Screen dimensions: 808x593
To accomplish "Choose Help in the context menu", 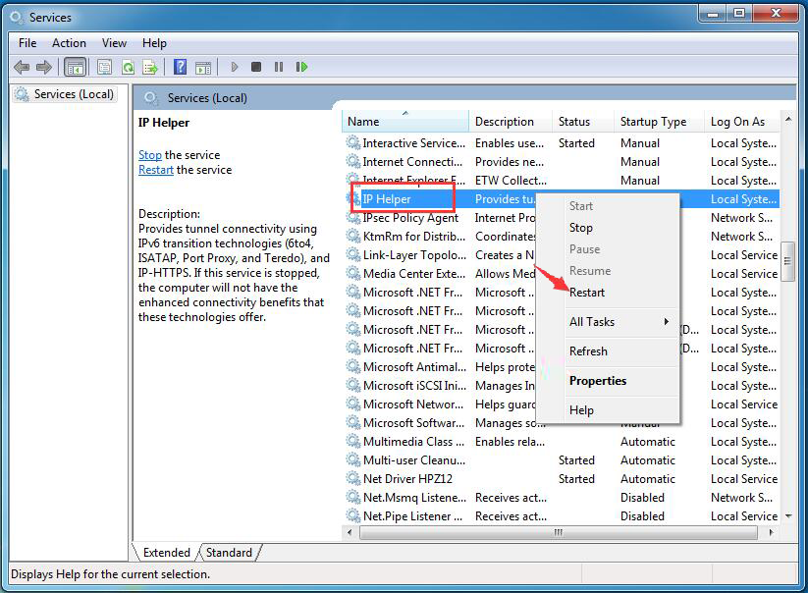I will point(608,410).
